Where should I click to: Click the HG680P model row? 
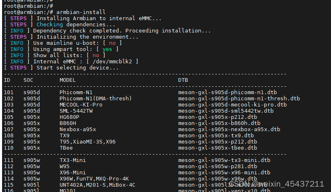coord(69,117)
